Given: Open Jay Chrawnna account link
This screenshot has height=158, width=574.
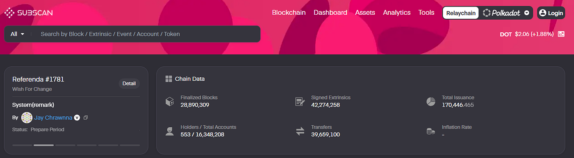Looking at the screenshot, I should (x=53, y=117).
